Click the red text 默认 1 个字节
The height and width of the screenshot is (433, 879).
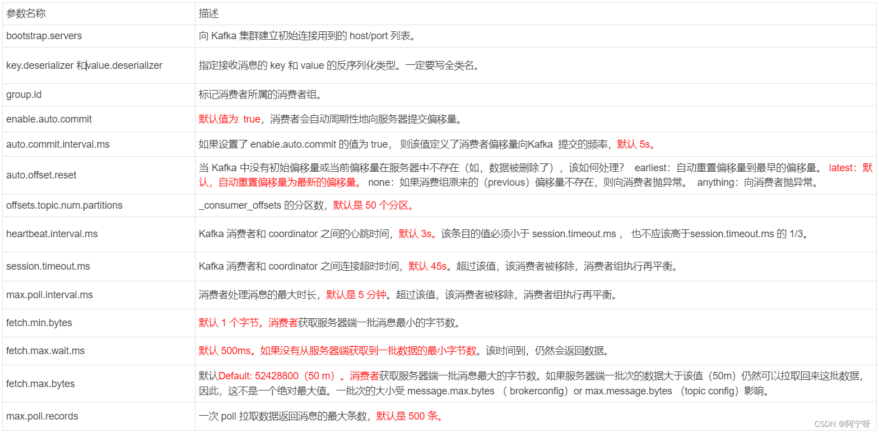(231, 323)
